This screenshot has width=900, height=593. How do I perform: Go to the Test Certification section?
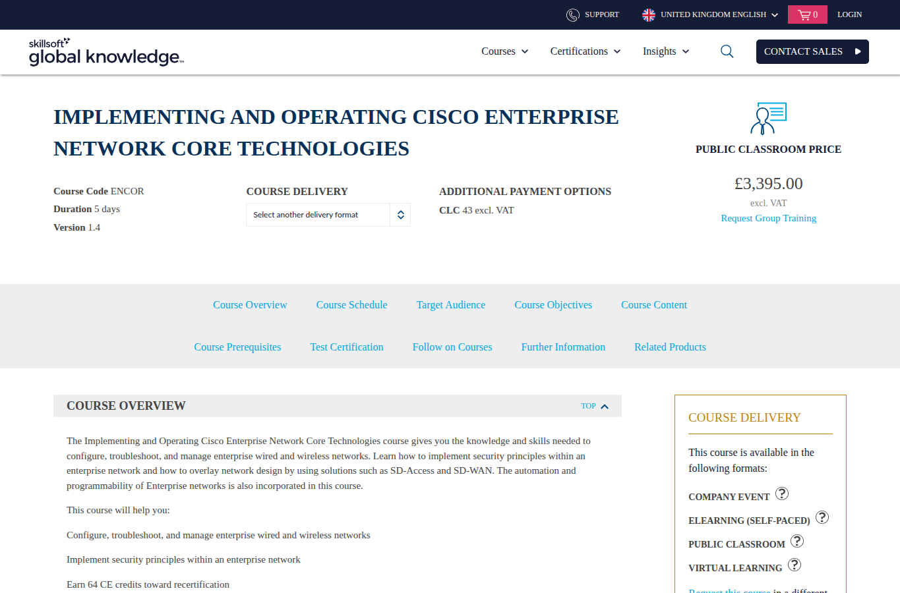coord(347,347)
